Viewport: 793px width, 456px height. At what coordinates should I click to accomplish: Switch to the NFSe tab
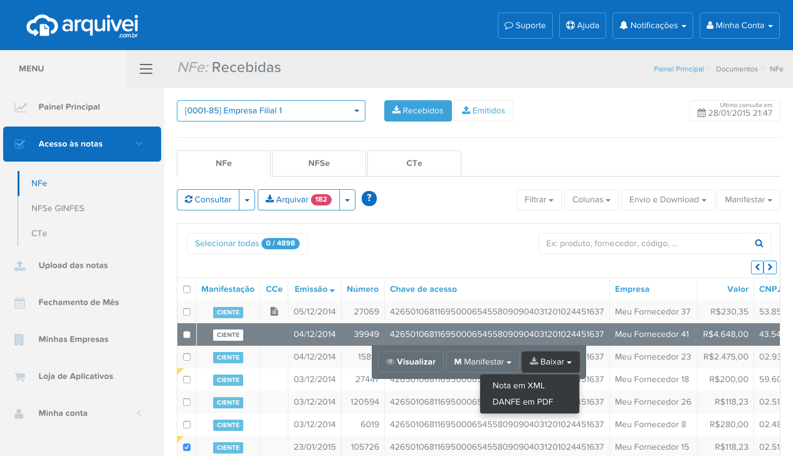(x=318, y=163)
